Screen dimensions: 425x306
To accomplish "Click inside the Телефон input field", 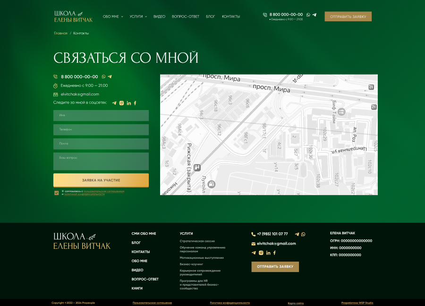I will pyautogui.click(x=101, y=129).
